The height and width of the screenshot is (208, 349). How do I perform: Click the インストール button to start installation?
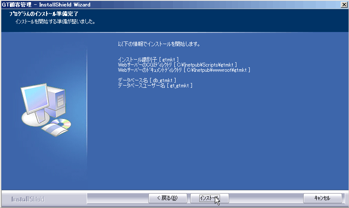(x=210, y=198)
